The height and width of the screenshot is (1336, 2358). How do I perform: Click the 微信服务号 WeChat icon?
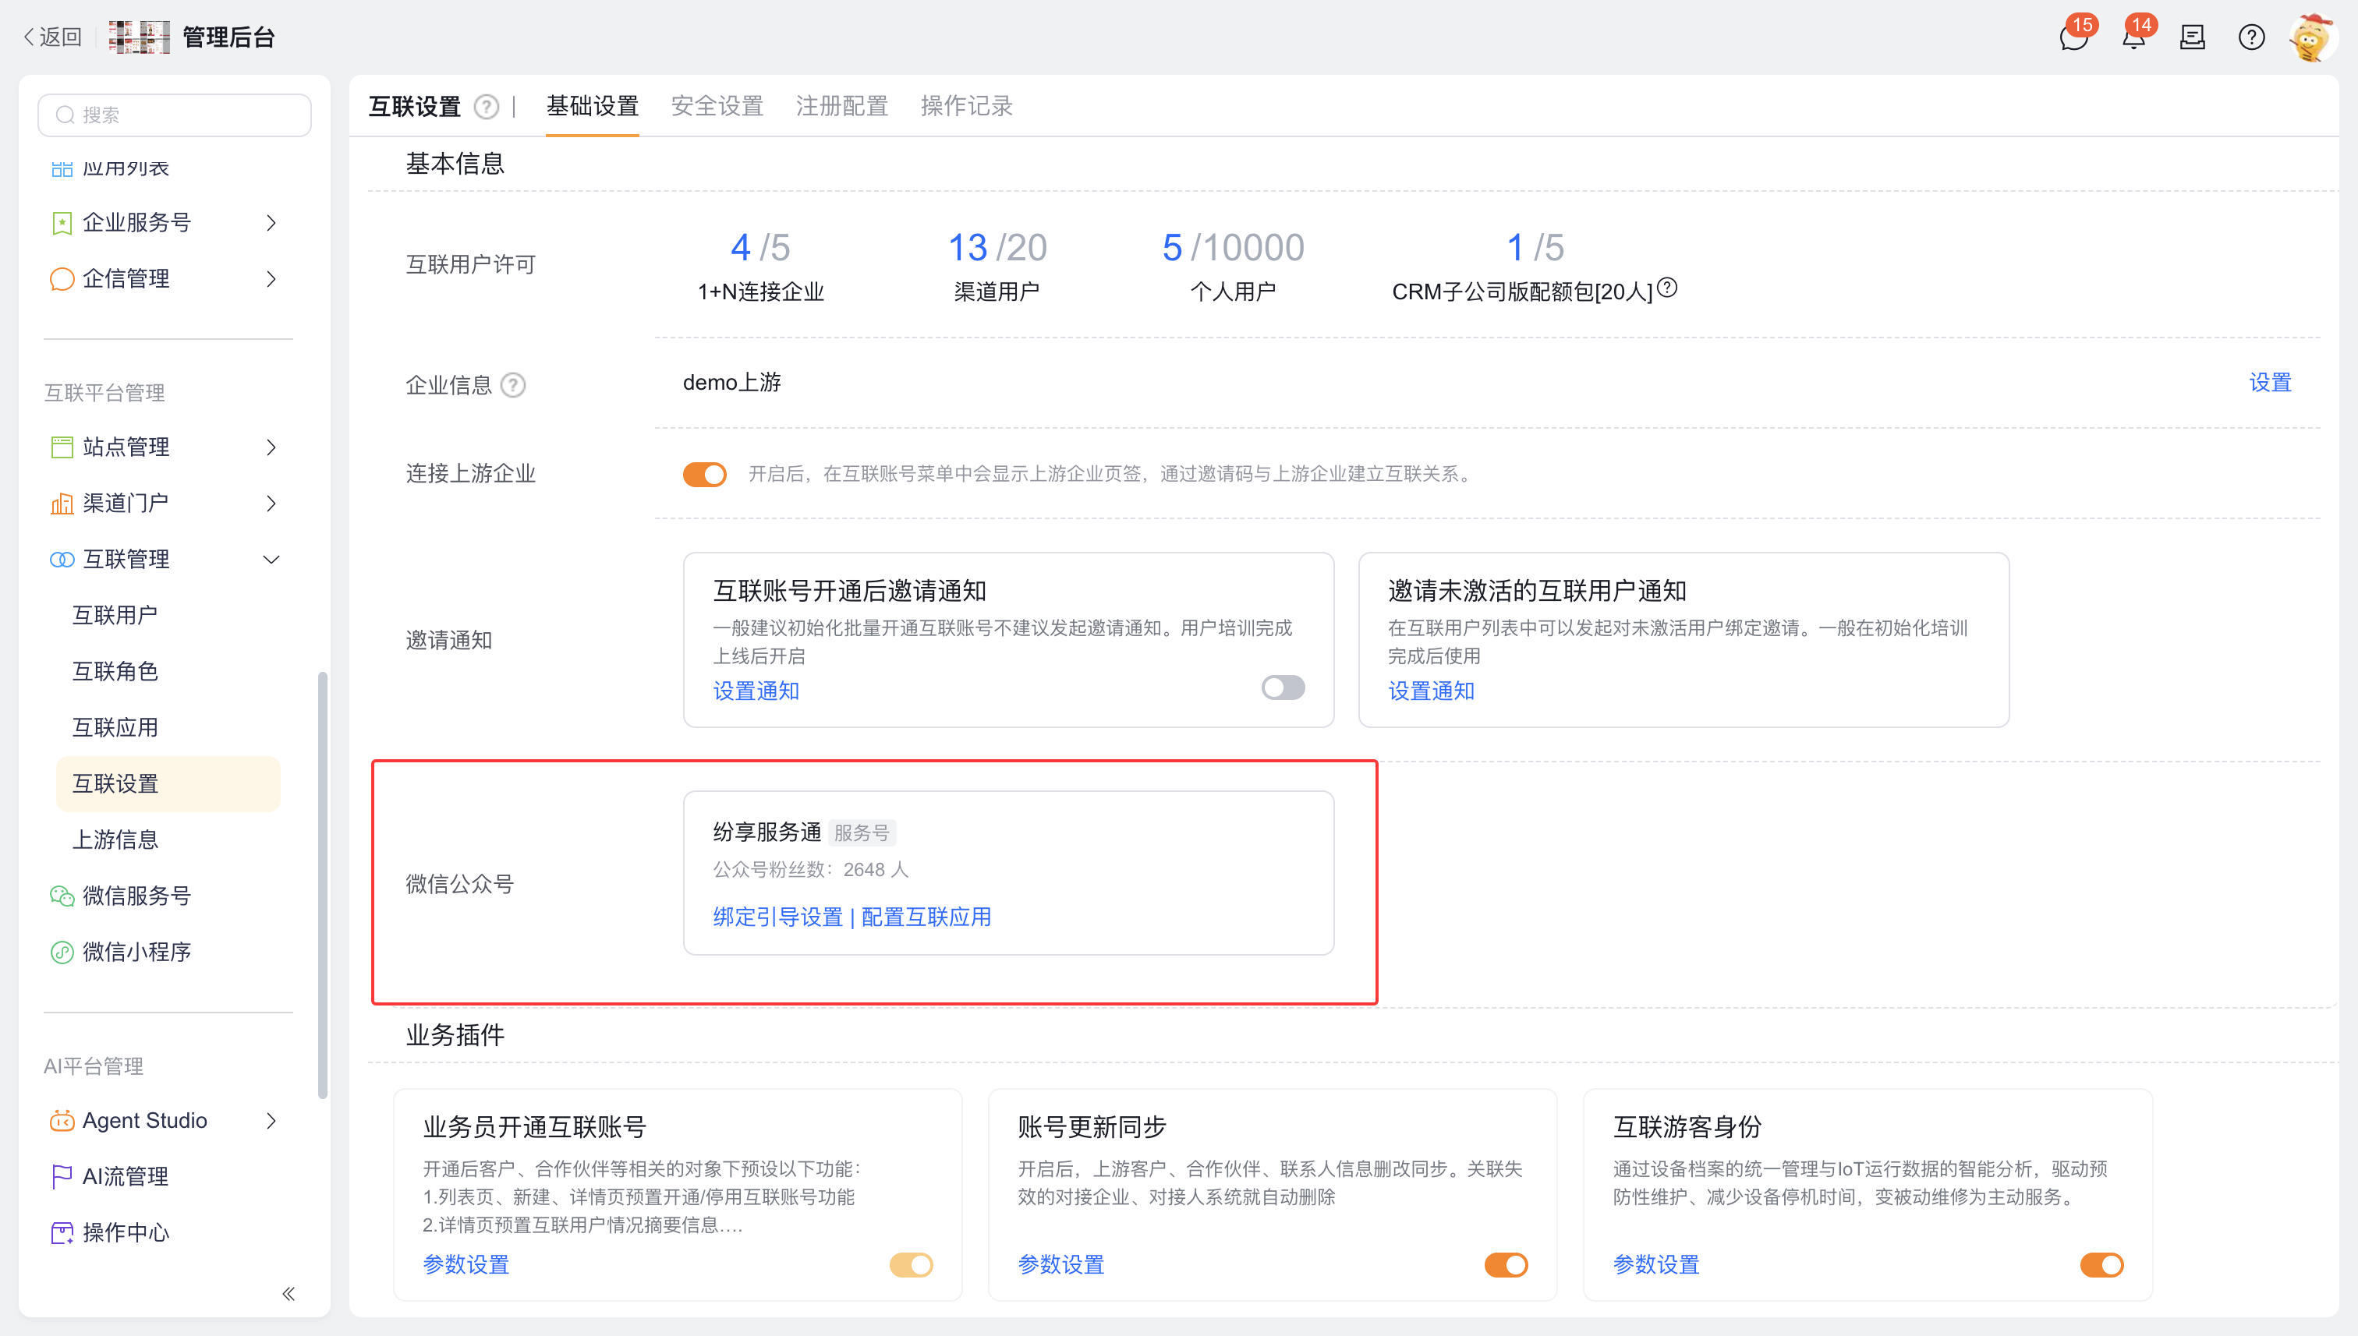pyautogui.click(x=62, y=896)
